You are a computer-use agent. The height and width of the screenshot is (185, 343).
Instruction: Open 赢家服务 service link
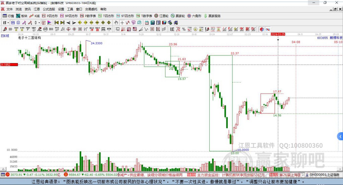212,16
